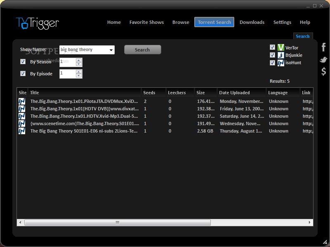Open the http link in the S01E01-E06 nl-subs row
The width and height of the screenshot is (330, 247).
tap(308, 131)
